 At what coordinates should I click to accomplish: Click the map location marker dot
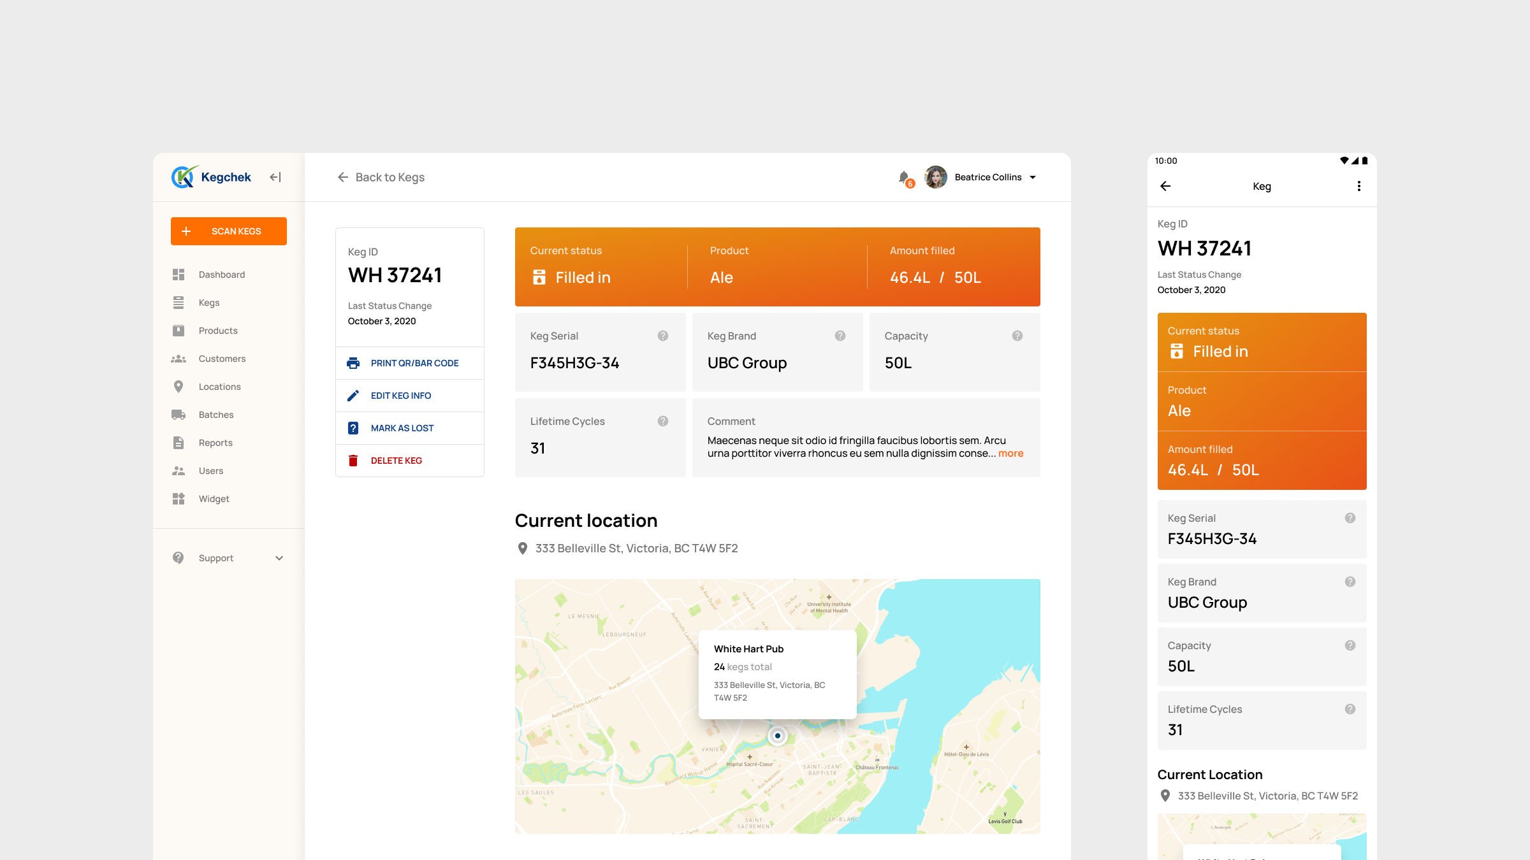(777, 736)
